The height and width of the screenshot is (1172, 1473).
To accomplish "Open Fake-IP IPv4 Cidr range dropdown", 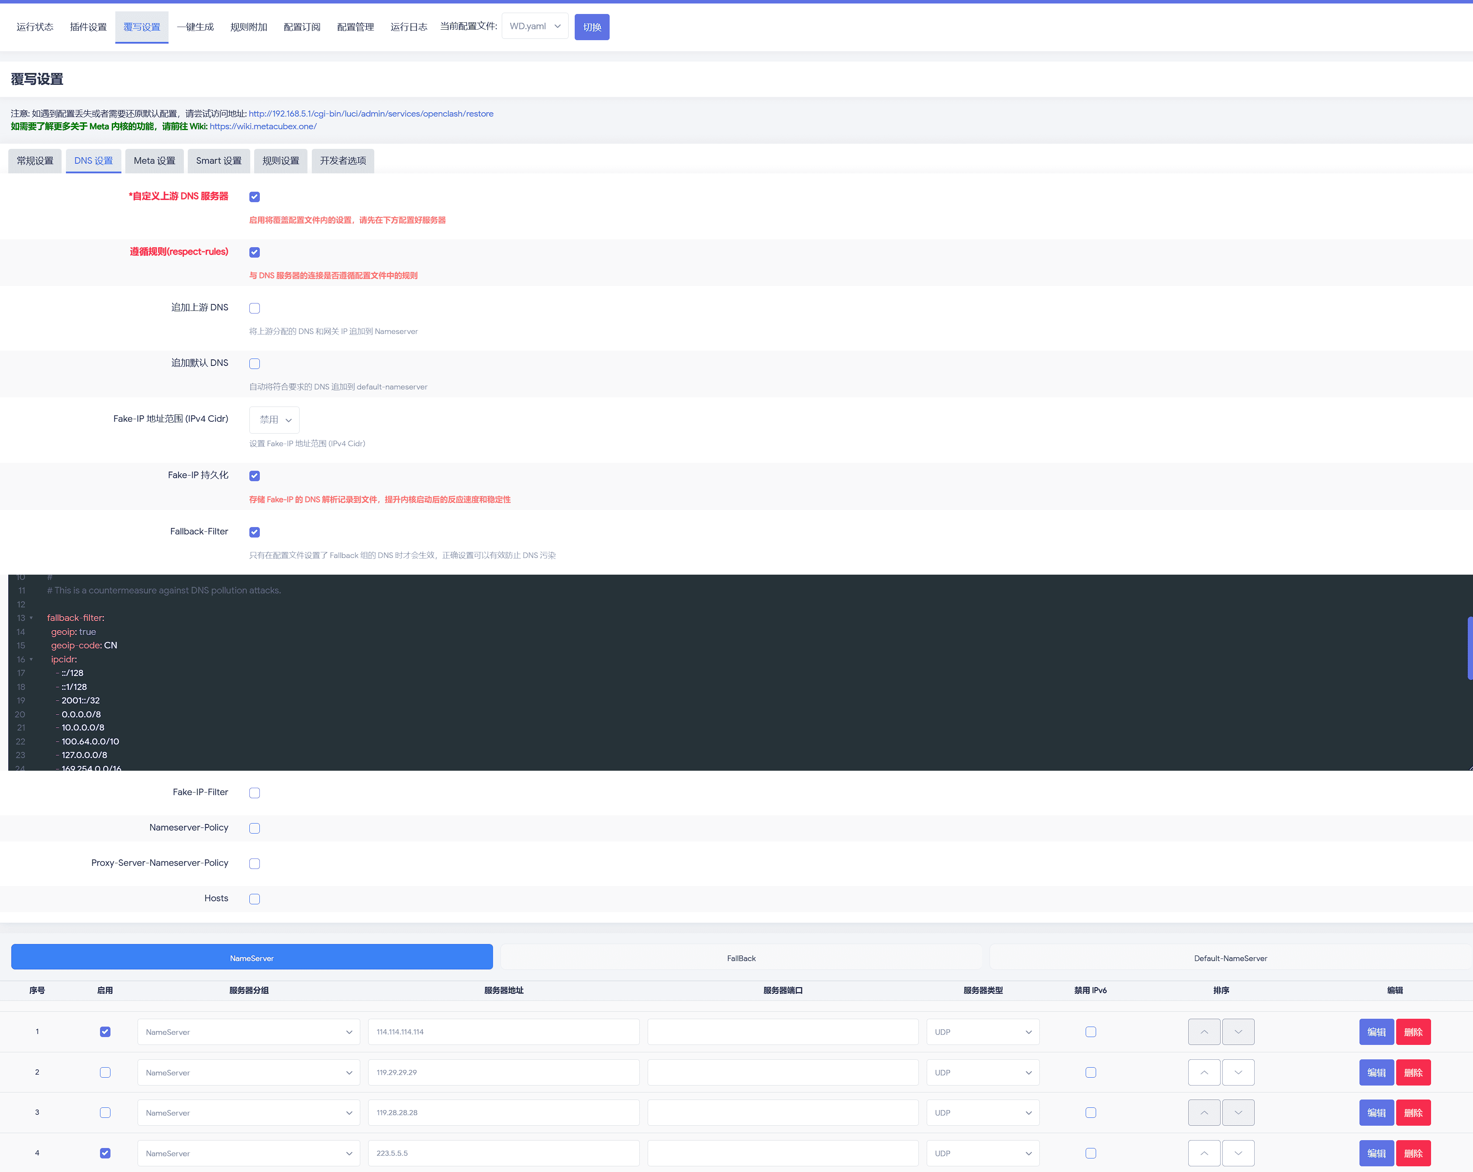I will point(274,419).
